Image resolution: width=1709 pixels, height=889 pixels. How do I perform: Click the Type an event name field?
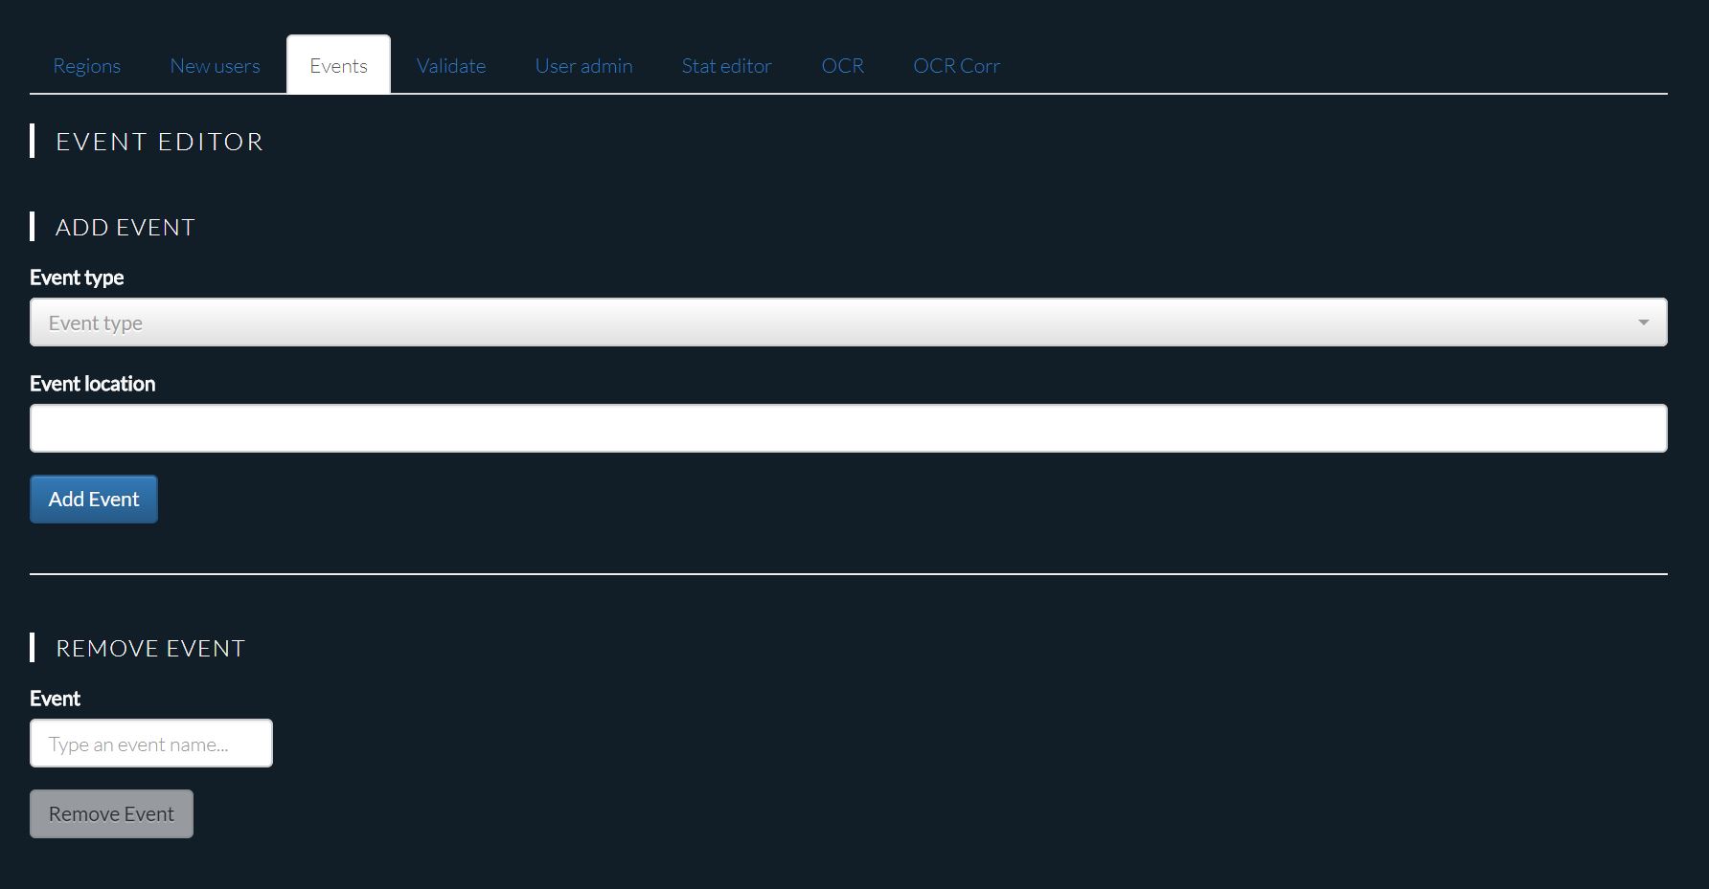(x=151, y=744)
